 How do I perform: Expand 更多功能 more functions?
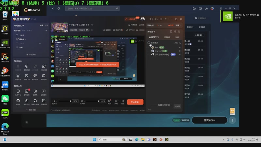click(x=31, y=110)
